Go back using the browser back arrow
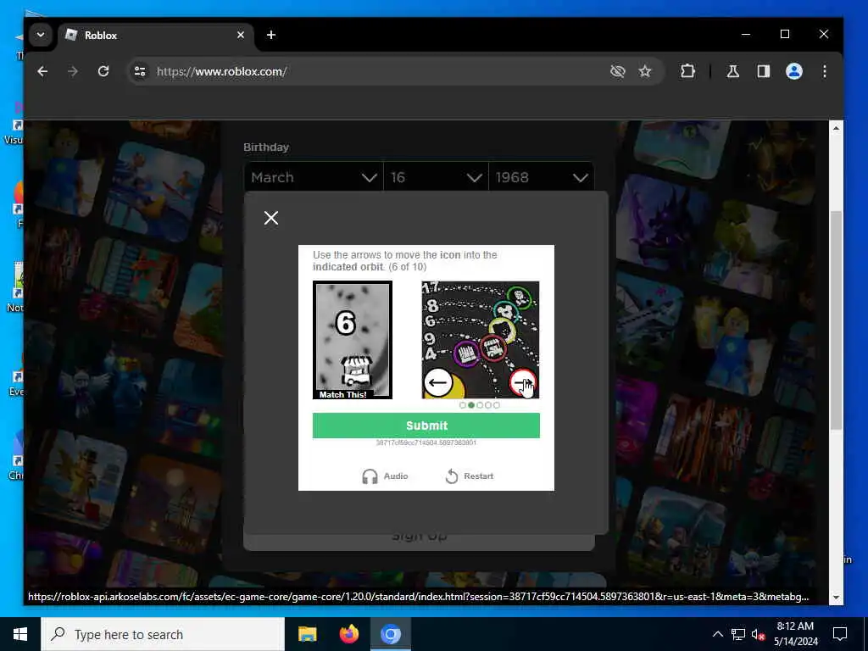Screen dimensions: 868x651 [x=42, y=71]
